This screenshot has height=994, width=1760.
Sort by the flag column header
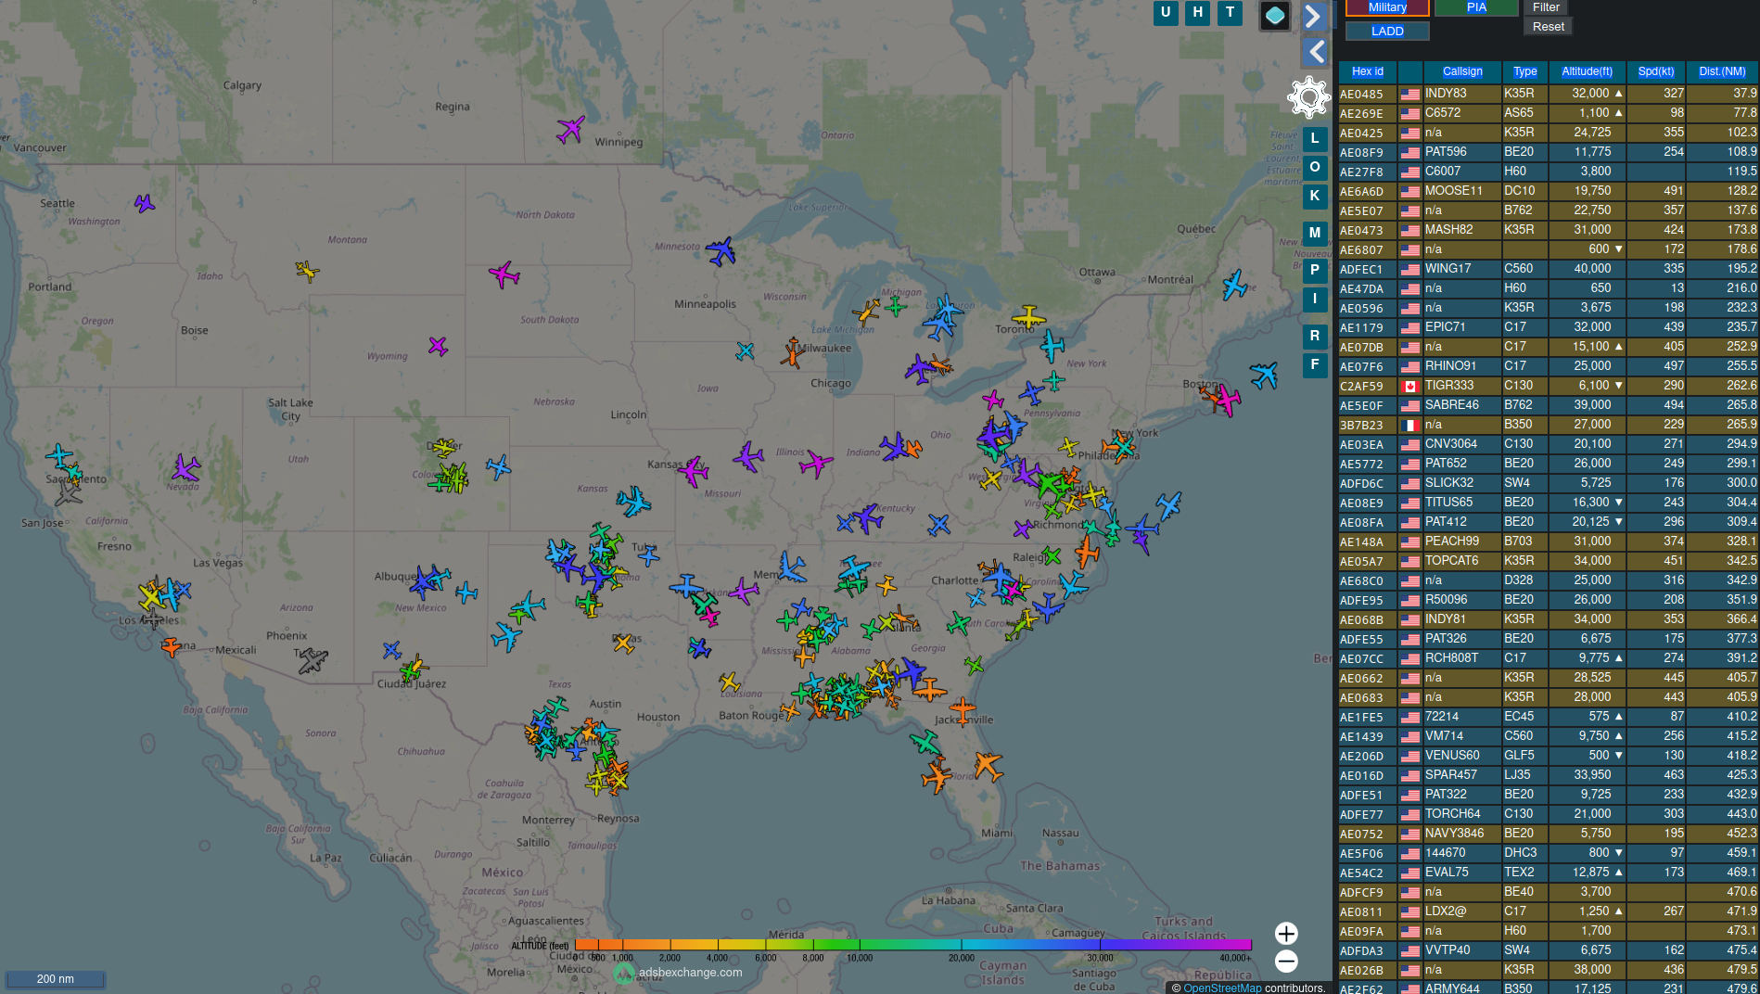coord(1409,71)
